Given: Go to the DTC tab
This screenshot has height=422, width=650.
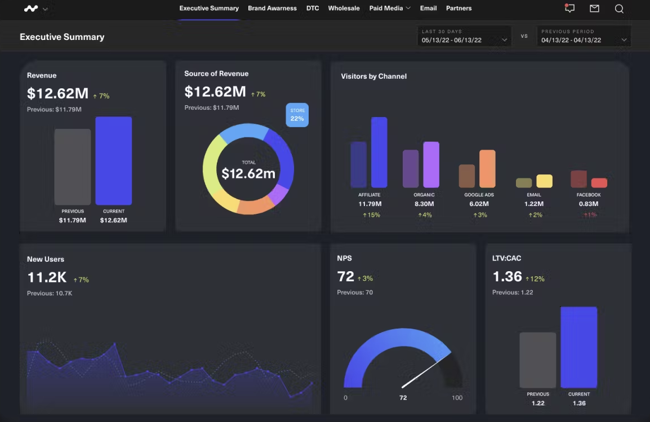Looking at the screenshot, I should pos(313,8).
